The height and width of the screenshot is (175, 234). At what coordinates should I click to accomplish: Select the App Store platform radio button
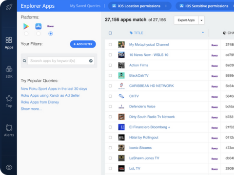39,34
